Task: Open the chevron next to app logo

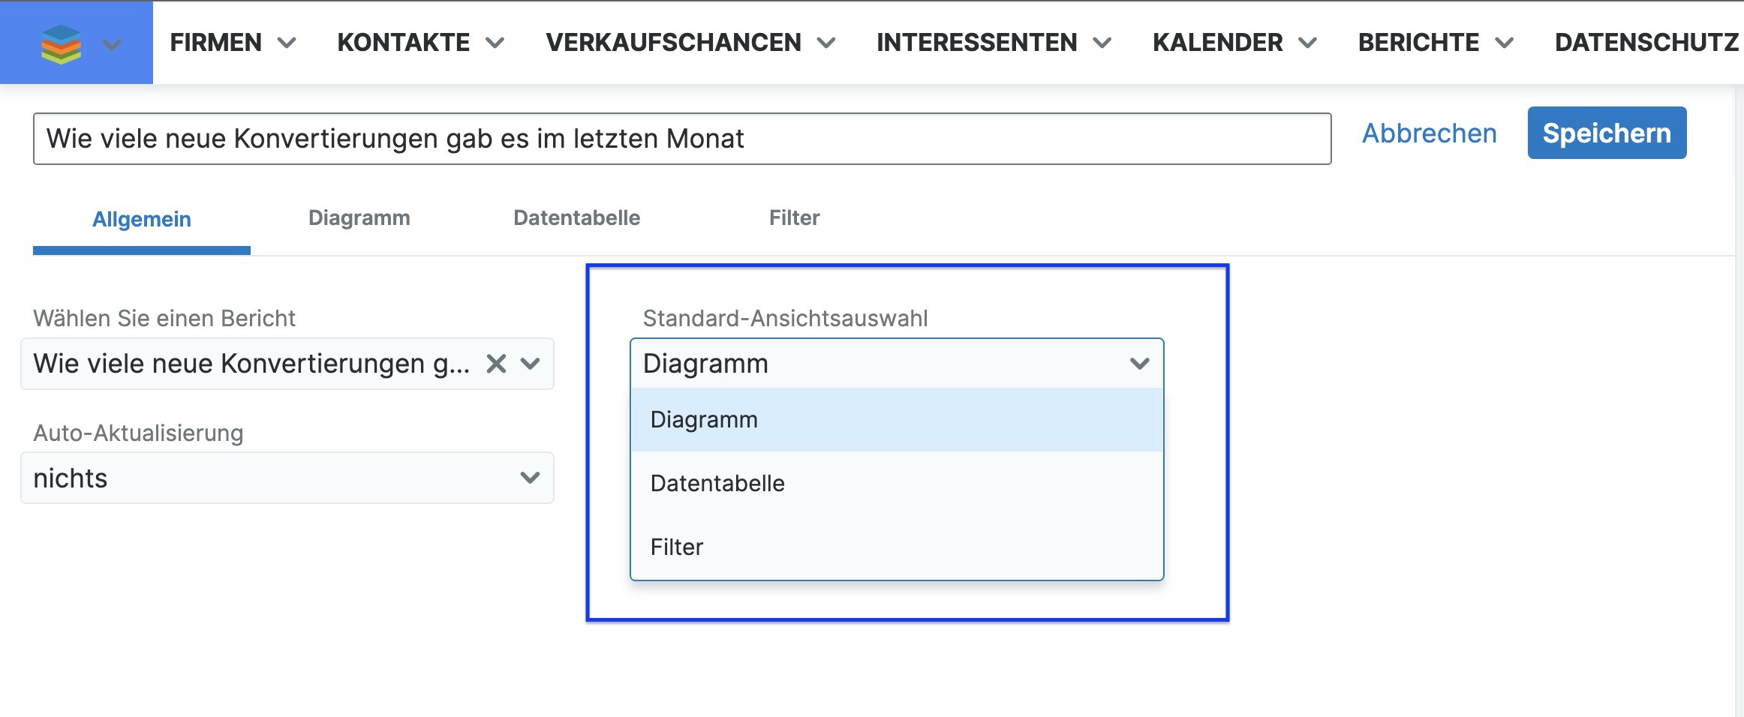Action: 112,44
